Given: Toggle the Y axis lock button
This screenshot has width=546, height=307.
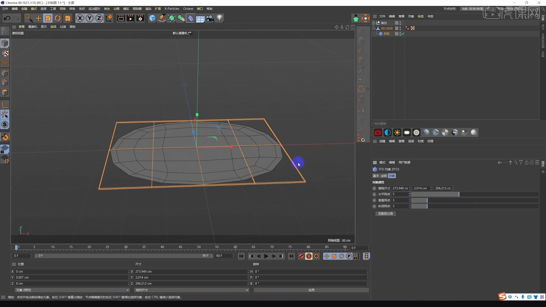Looking at the screenshot, I should point(89,18).
